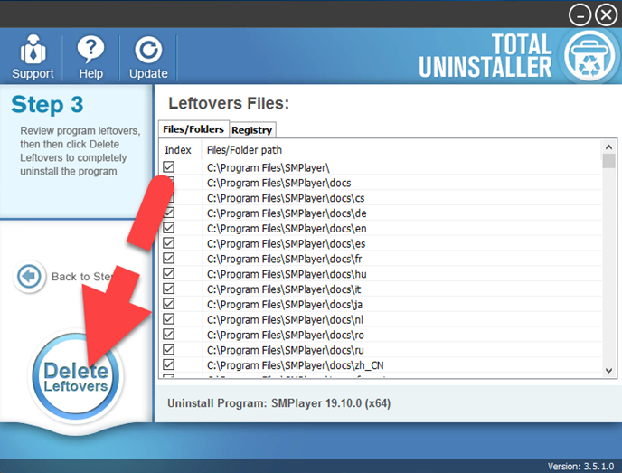622x473 pixels.
Task: Select path SMPlayer\docs\hu
Action: click(287, 274)
